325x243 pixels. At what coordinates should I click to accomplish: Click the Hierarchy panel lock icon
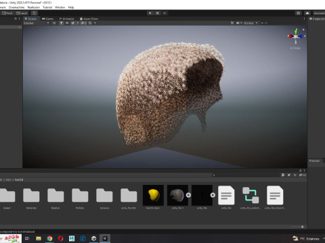click(16, 19)
